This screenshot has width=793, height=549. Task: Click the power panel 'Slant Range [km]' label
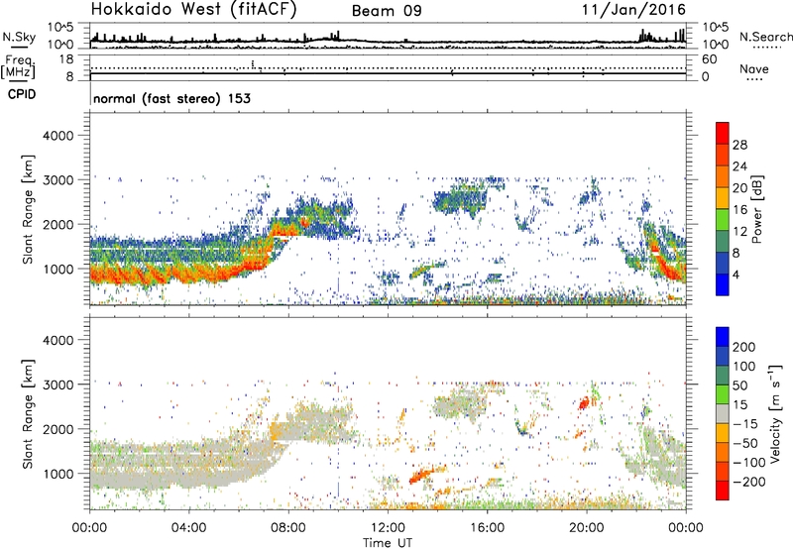click(28, 209)
